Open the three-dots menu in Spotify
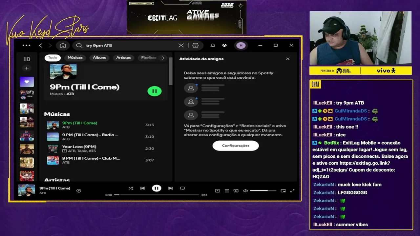 point(26,46)
